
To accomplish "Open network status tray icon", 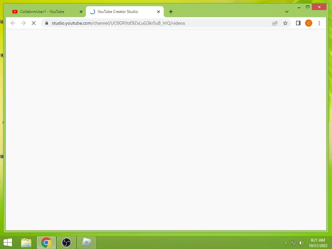I will pos(294,243).
